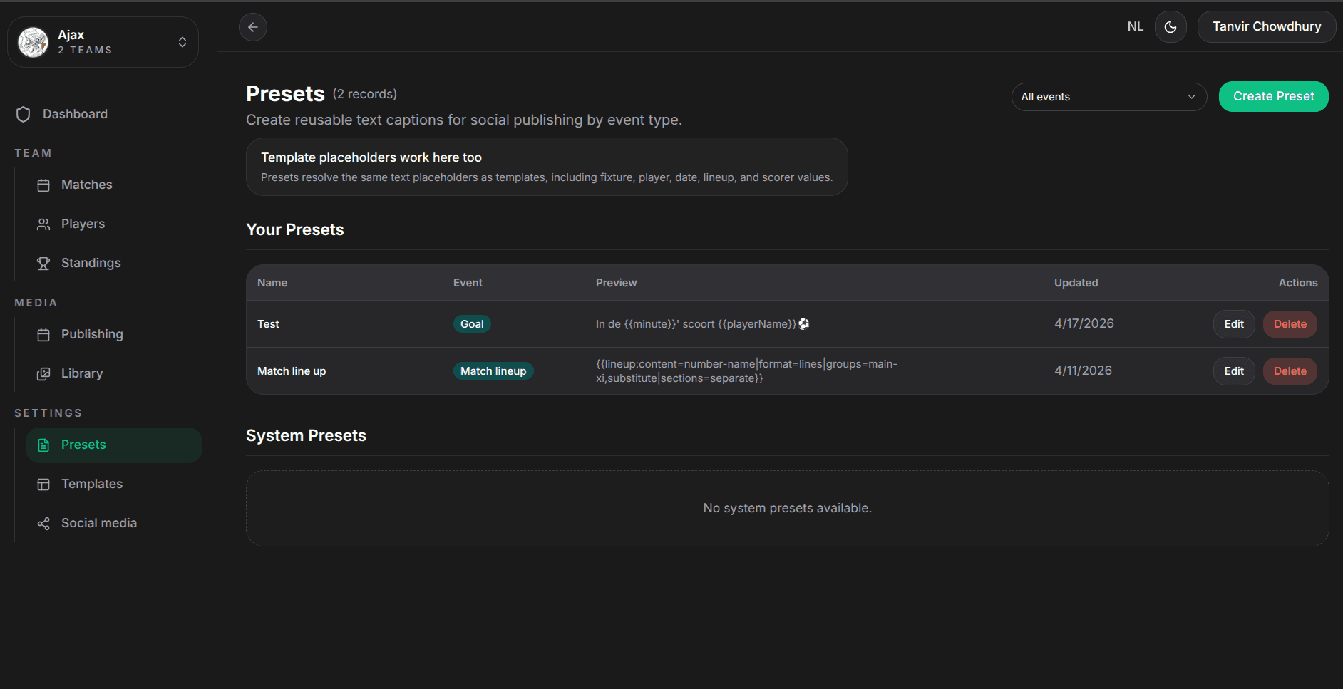Toggle dark mode moon icon
This screenshot has height=689, width=1343.
click(1170, 27)
